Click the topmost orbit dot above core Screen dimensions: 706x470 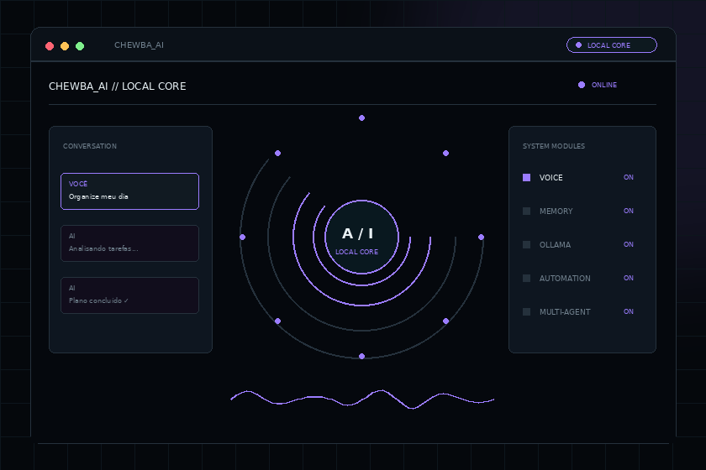tap(361, 117)
